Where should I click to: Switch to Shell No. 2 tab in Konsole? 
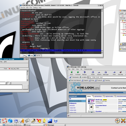point(37,56)
